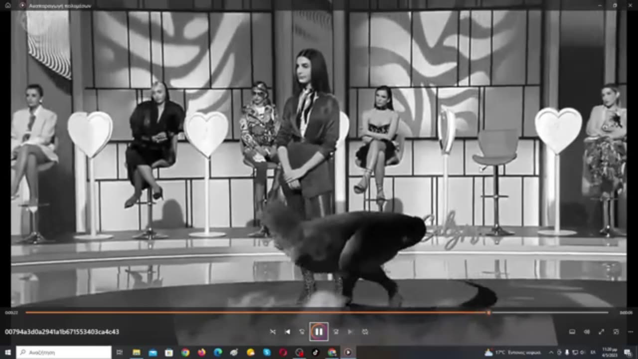Click the video title 00794a3d0a2941a1b671553403ca4c43
The height and width of the screenshot is (359, 638).
62,332
